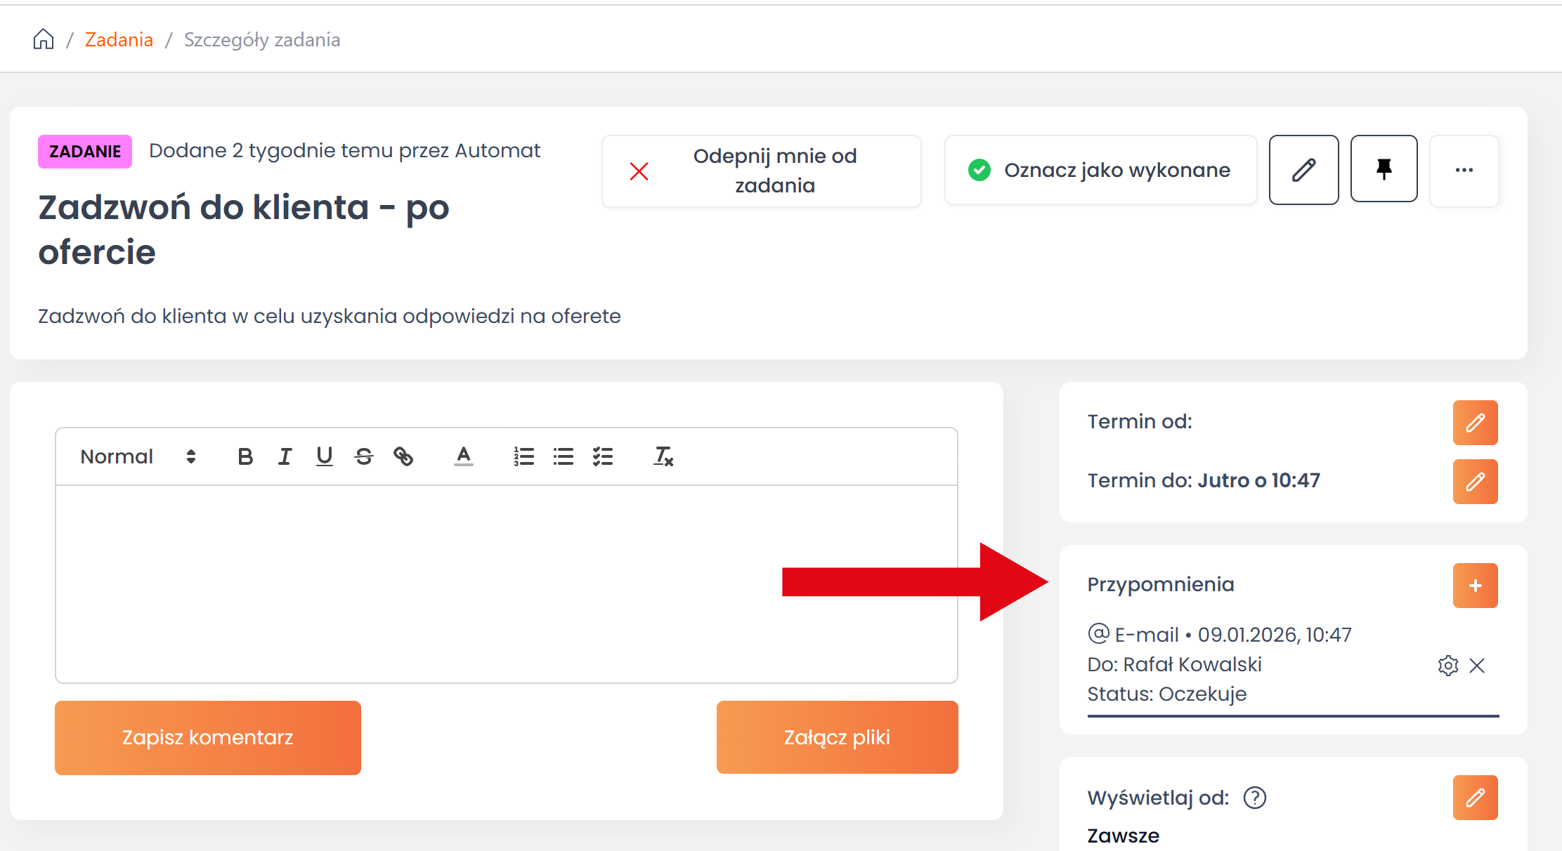The image size is (1562, 851).
Task: Insert a numbered list
Action: [523, 457]
